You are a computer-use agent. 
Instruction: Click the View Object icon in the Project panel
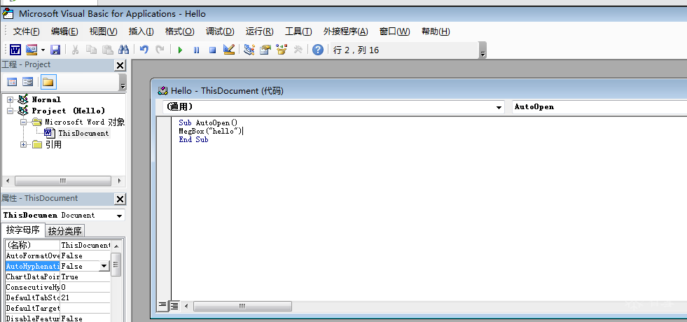[x=27, y=82]
